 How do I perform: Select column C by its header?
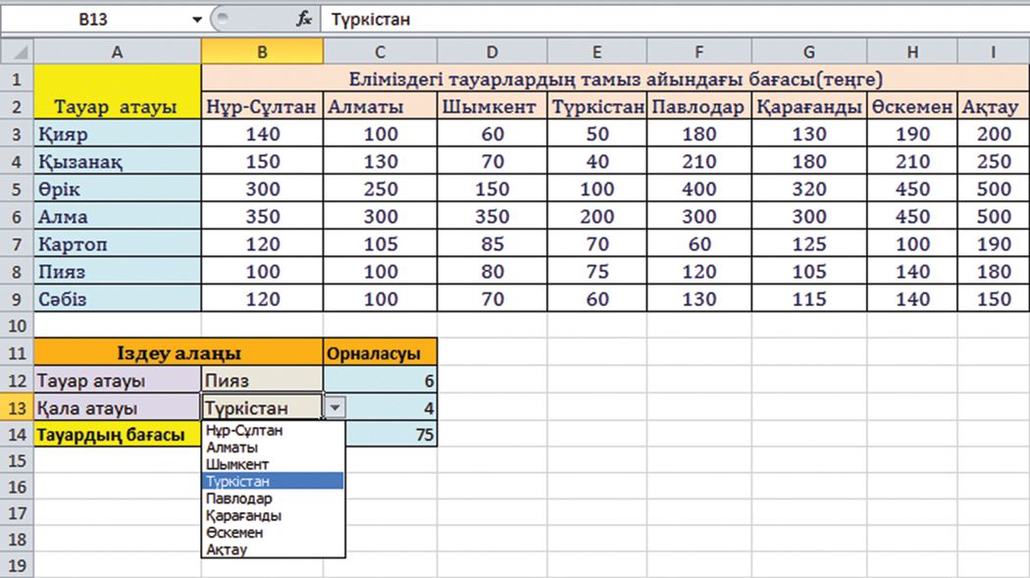(x=380, y=51)
